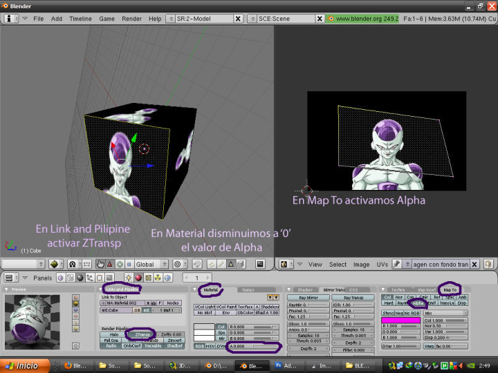The image size is (498, 373).
Task: Toggle the Traceable button
Action: tap(153, 346)
